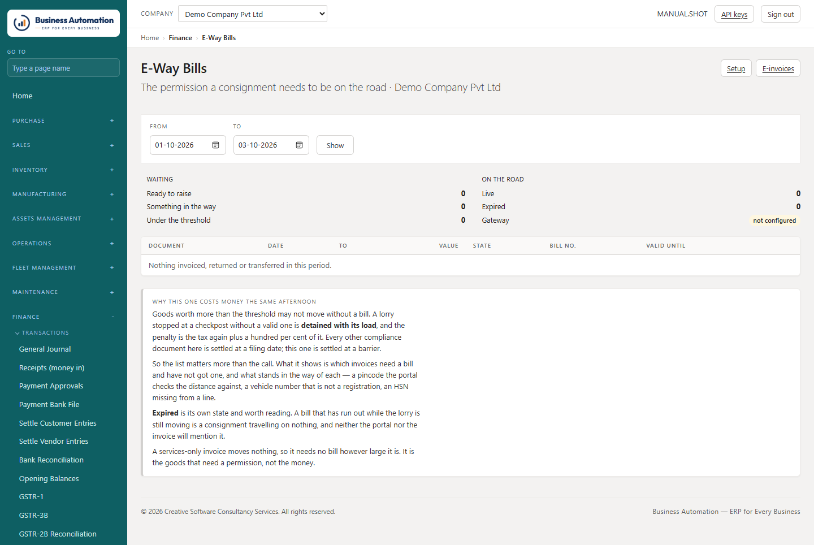Click the Home breadcrumb link
Viewport: 814px width, 545px height.
click(150, 38)
